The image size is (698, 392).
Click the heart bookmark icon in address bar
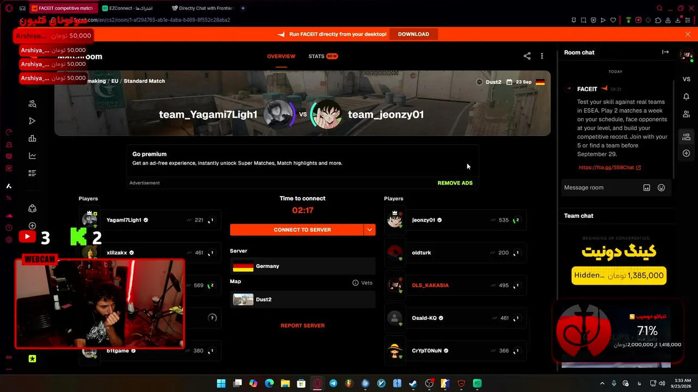(x=613, y=20)
